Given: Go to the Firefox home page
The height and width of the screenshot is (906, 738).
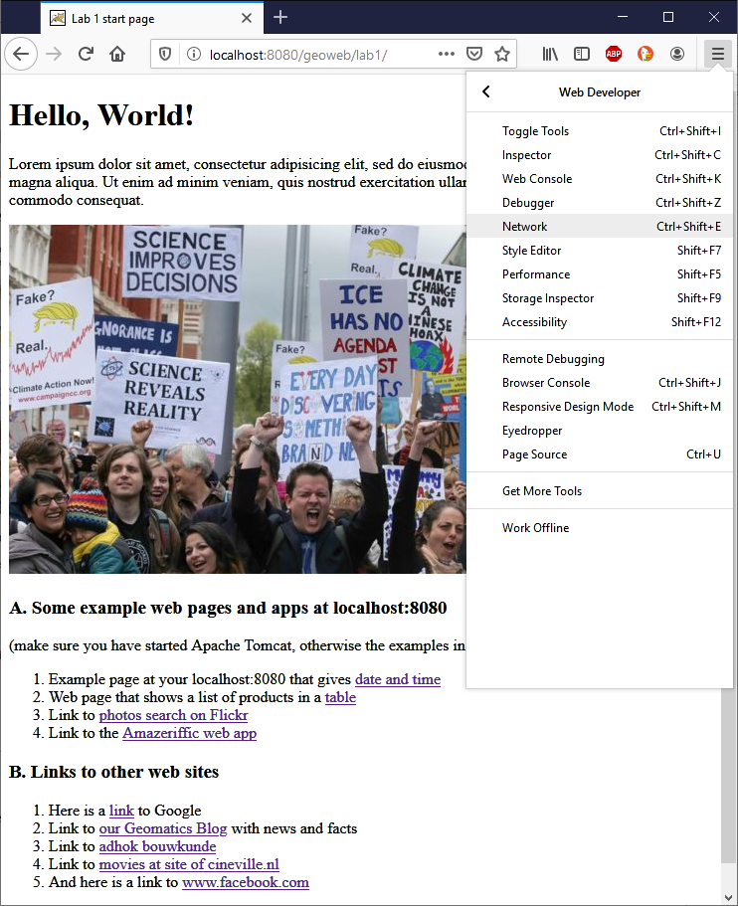Looking at the screenshot, I should (x=117, y=54).
